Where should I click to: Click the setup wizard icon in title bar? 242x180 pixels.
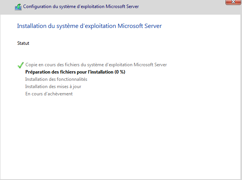[x=18, y=7]
